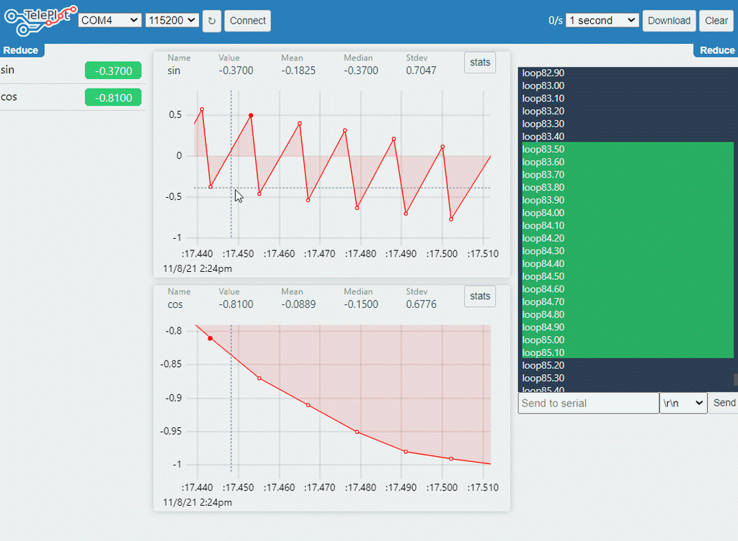738x541 pixels.
Task: Toggle the sin value badge -0.3700
Action: (x=113, y=71)
